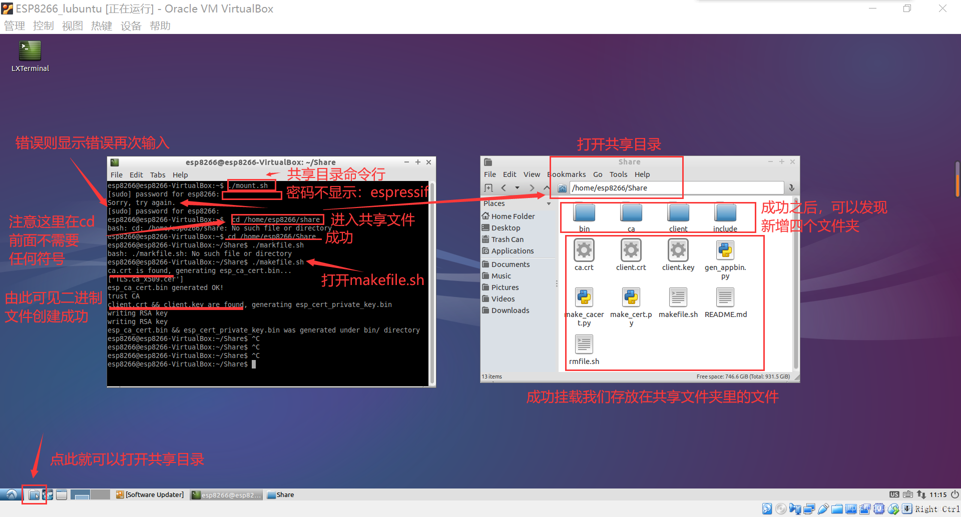Click the iconify all windows taskbar icon
The image size is (961, 517).
(x=62, y=495)
